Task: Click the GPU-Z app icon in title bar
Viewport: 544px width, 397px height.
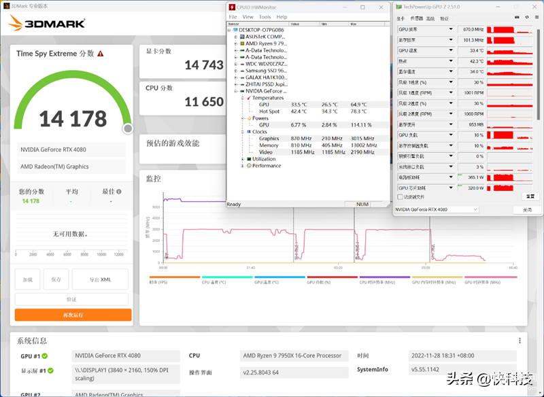Action: click(x=398, y=7)
